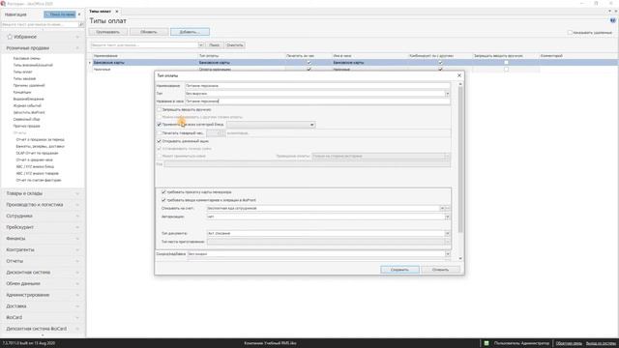This screenshot has height=348, width=619.
Task: Uncheck Открывать денежный ящик
Action: click(x=159, y=141)
